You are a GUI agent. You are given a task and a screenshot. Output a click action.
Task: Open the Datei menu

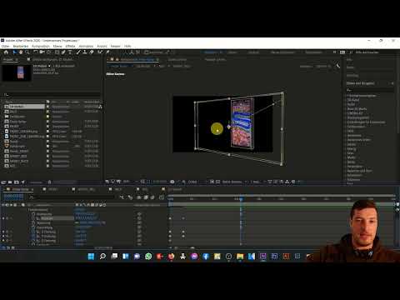6,46
